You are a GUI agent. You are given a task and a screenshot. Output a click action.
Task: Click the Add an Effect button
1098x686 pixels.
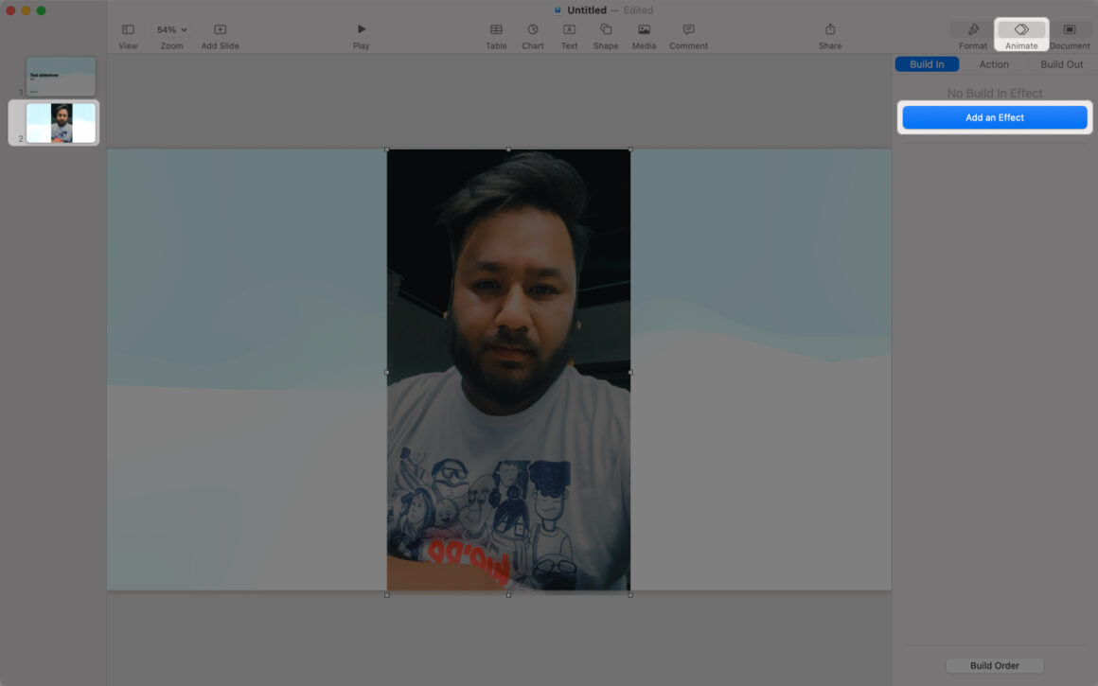tap(994, 116)
